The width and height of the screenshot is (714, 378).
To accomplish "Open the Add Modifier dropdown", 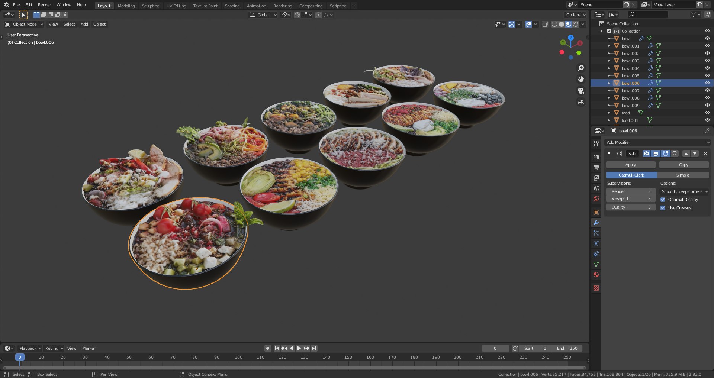I will click(657, 142).
